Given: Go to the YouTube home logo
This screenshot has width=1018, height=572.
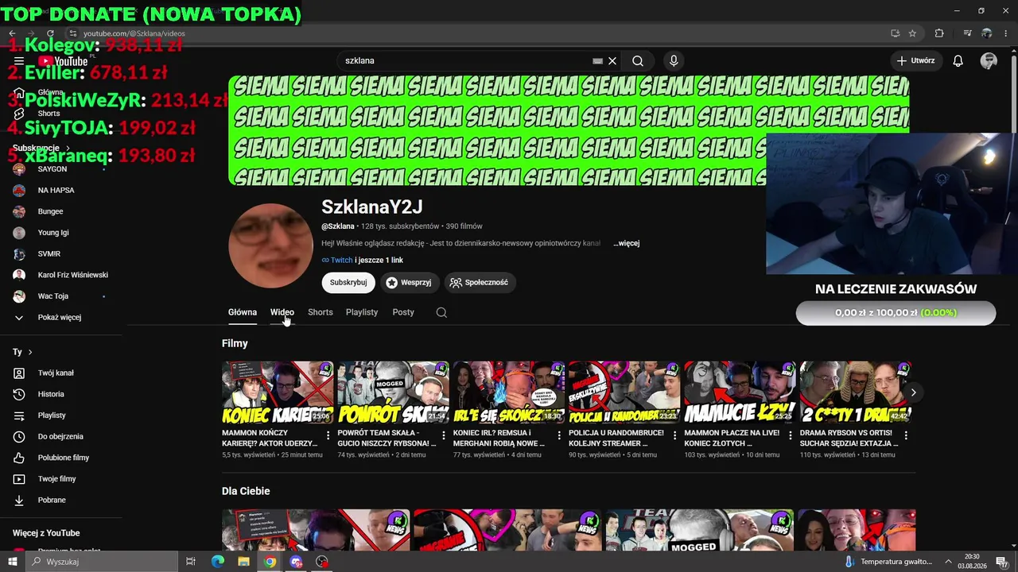Looking at the screenshot, I should coord(63,61).
